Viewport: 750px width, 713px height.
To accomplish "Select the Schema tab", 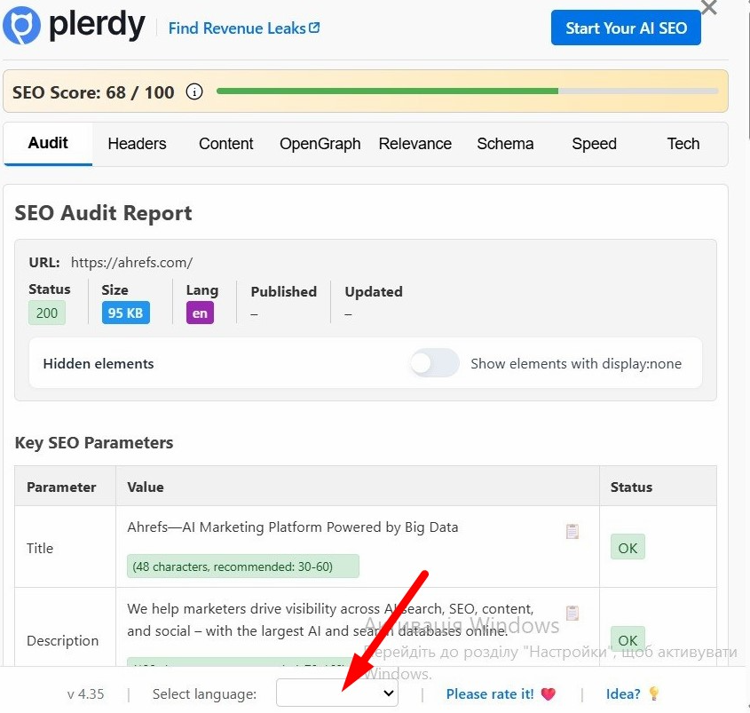I will [505, 144].
